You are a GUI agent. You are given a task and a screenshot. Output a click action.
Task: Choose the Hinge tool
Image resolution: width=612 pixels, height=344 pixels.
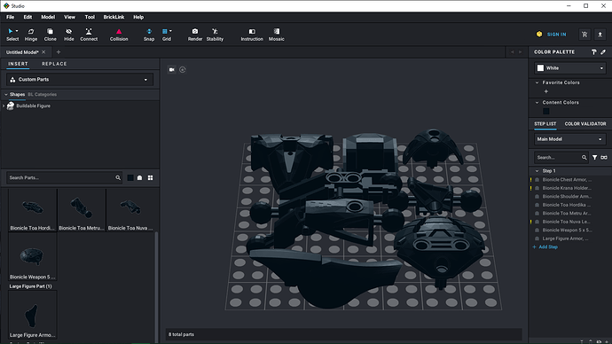click(x=31, y=35)
